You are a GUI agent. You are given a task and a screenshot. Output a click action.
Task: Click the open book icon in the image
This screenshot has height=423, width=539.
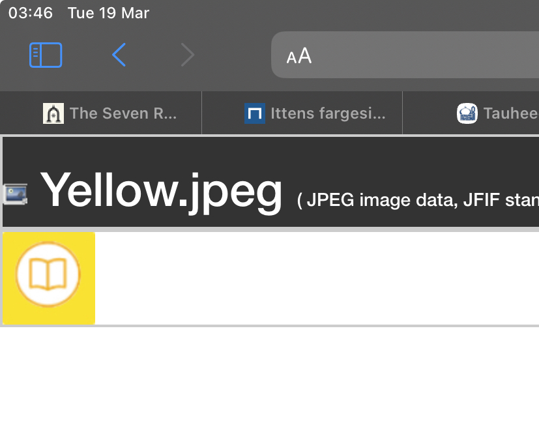coord(48,274)
